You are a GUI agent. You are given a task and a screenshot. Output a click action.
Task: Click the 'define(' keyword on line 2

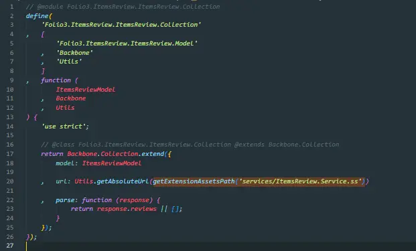pyautogui.click(x=39, y=16)
